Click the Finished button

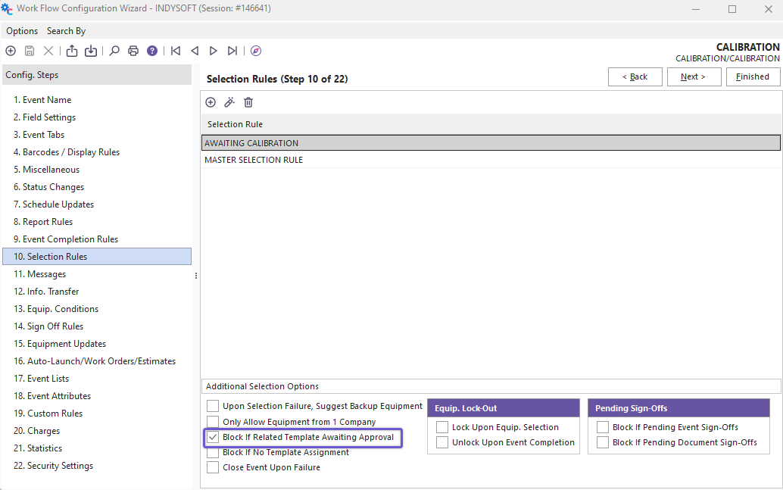pyautogui.click(x=752, y=76)
